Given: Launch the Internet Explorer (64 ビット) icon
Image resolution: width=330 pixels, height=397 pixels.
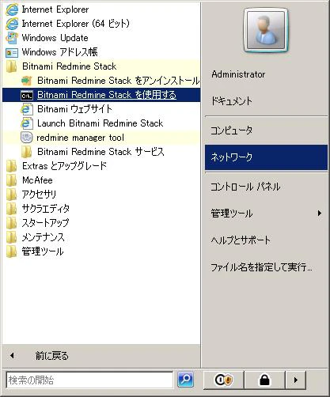Looking at the screenshot, I should click(12, 24).
